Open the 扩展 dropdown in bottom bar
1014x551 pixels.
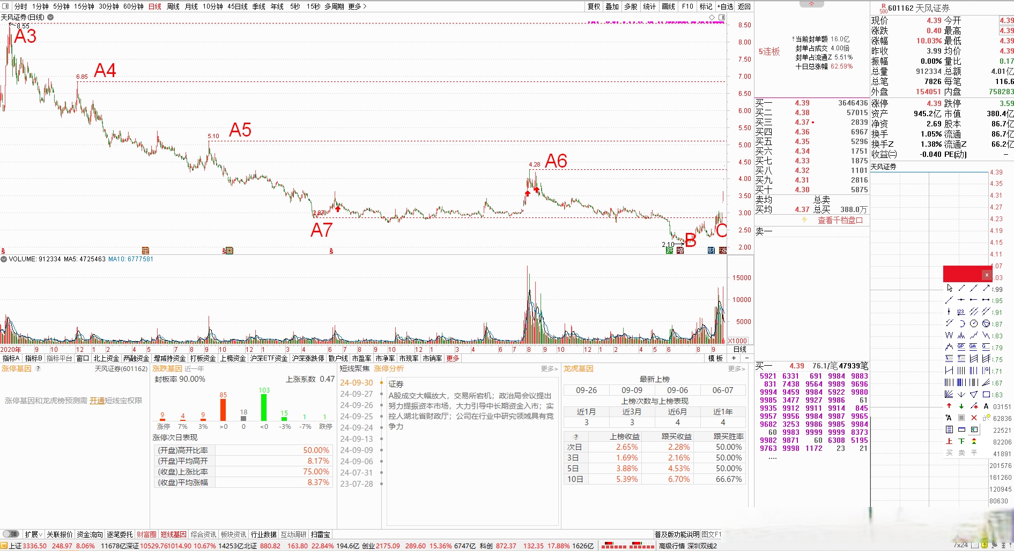pos(33,534)
